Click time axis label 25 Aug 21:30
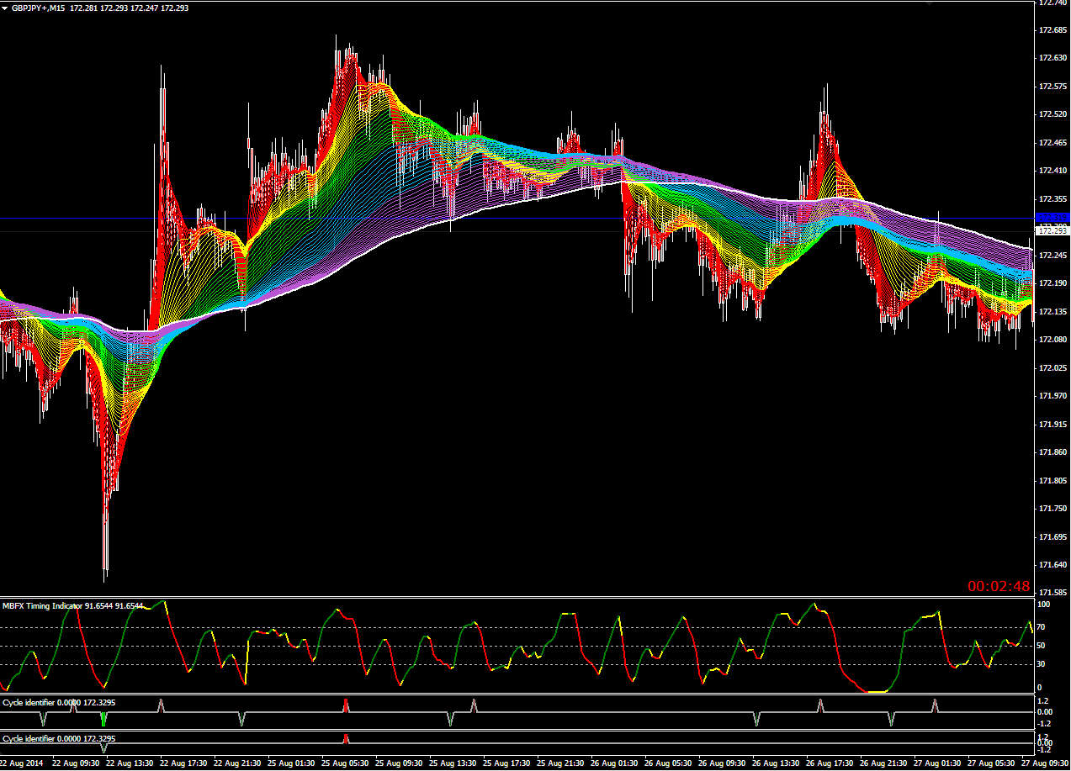Screen dimensions: 1071x771 point(560,763)
